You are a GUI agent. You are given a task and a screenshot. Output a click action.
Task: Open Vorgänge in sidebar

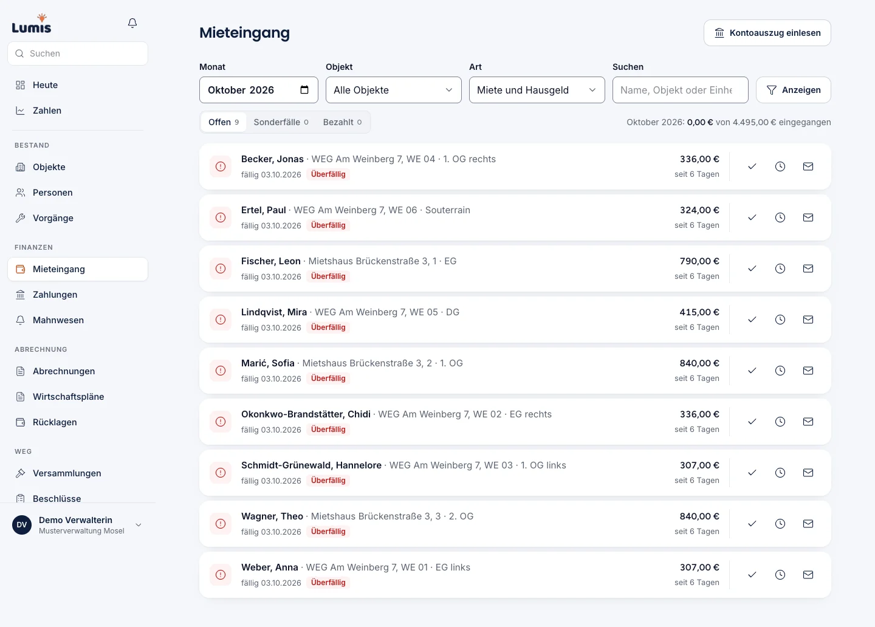(x=78, y=218)
